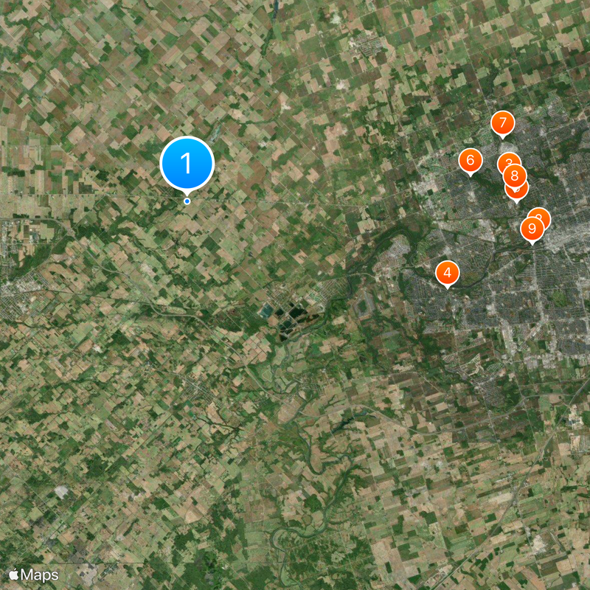Open the orange pin labeled 6
The image size is (590, 590).
[x=471, y=161]
